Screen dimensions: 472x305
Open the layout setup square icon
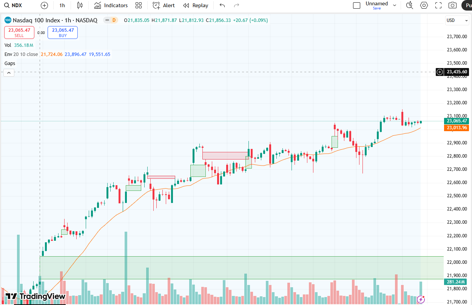pos(357,5)
